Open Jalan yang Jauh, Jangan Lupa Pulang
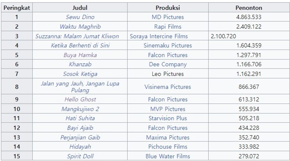 tap(80, 87)
